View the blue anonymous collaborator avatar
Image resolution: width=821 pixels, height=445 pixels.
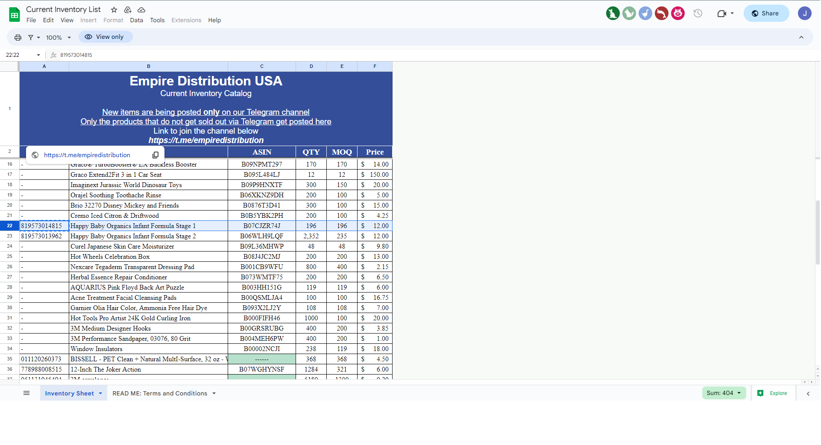[x=645, y=13]
